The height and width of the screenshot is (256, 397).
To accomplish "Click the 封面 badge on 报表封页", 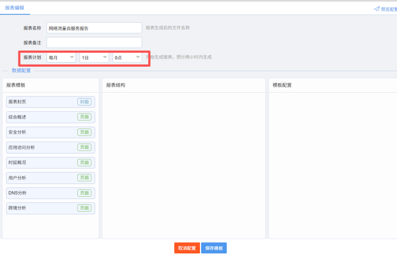I will click(x=84, y=102).
